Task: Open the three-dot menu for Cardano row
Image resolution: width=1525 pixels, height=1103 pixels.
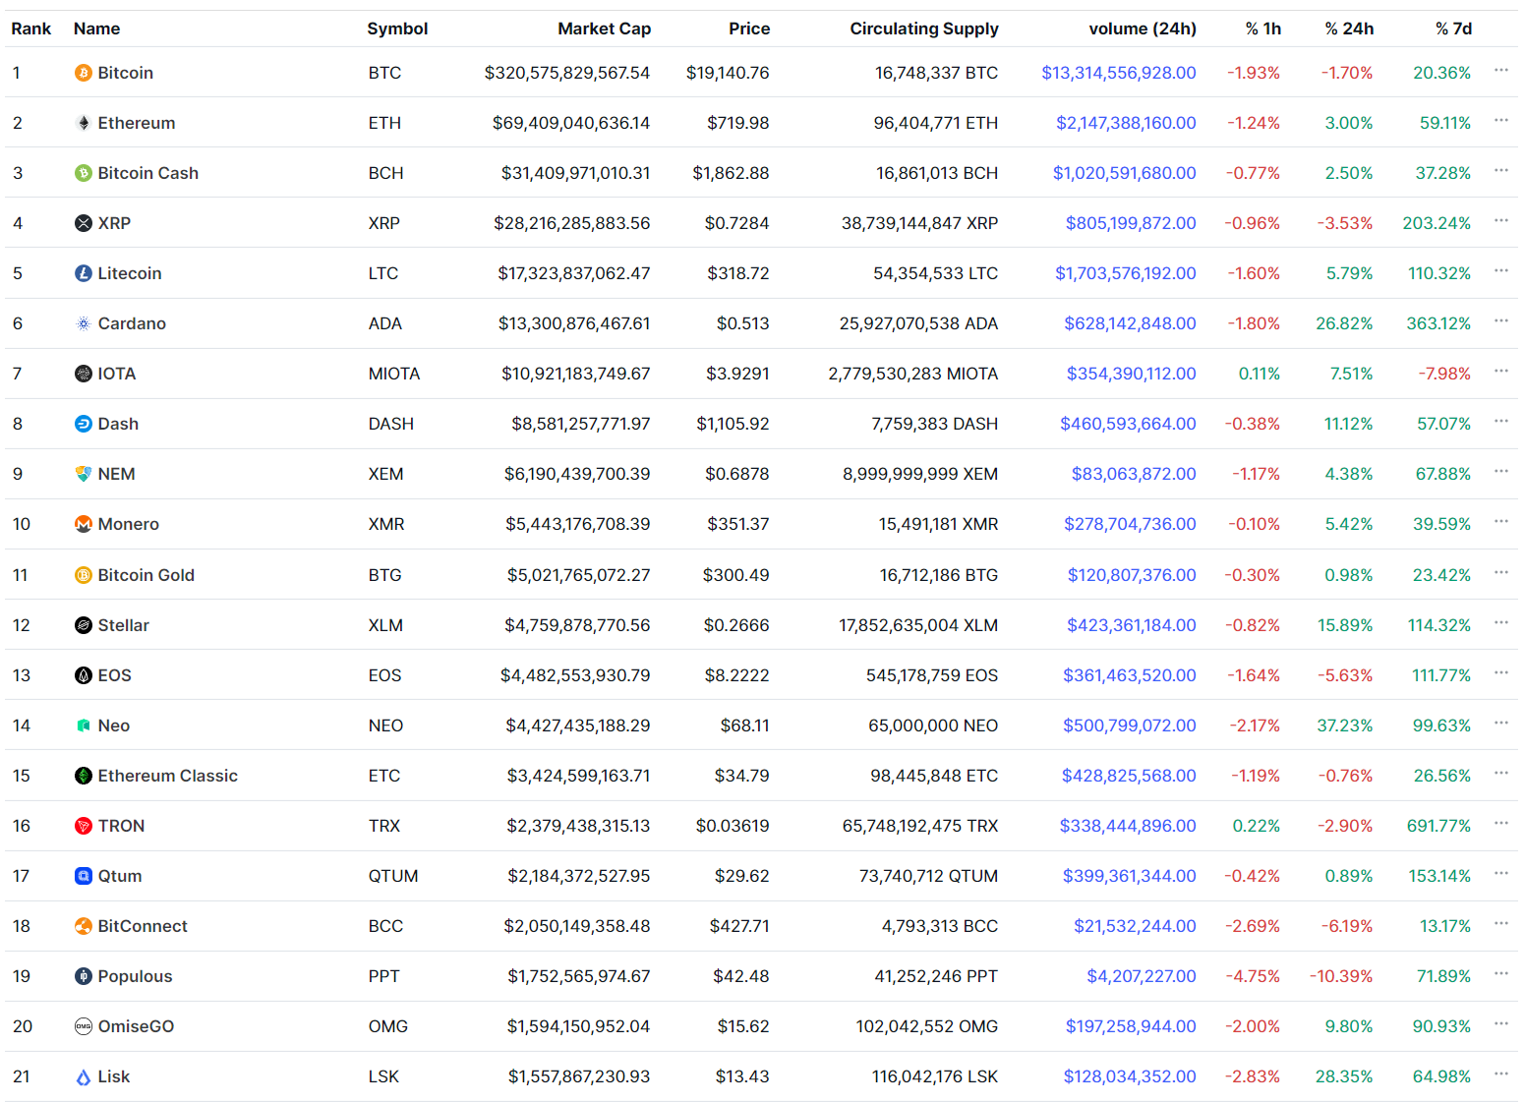Action: [1500, 320]
